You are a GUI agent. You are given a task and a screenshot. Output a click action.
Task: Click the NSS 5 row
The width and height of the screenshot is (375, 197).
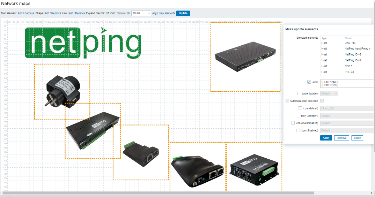tap(347, 66)
